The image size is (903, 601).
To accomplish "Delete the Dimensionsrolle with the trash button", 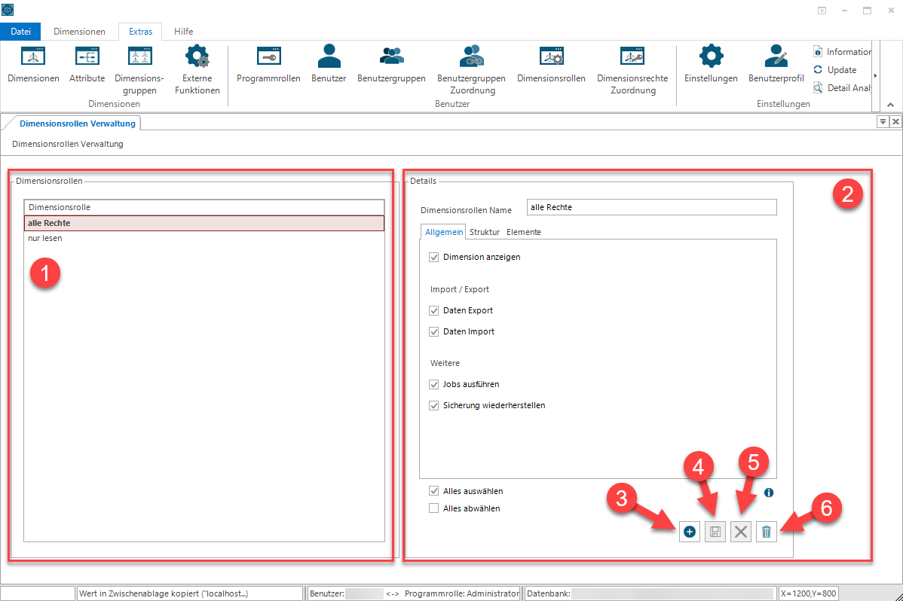I will [x=767, y=532].
